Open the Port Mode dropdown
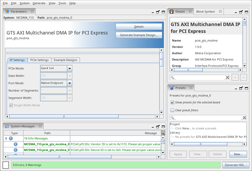252x171 pixels. [69, 83]
